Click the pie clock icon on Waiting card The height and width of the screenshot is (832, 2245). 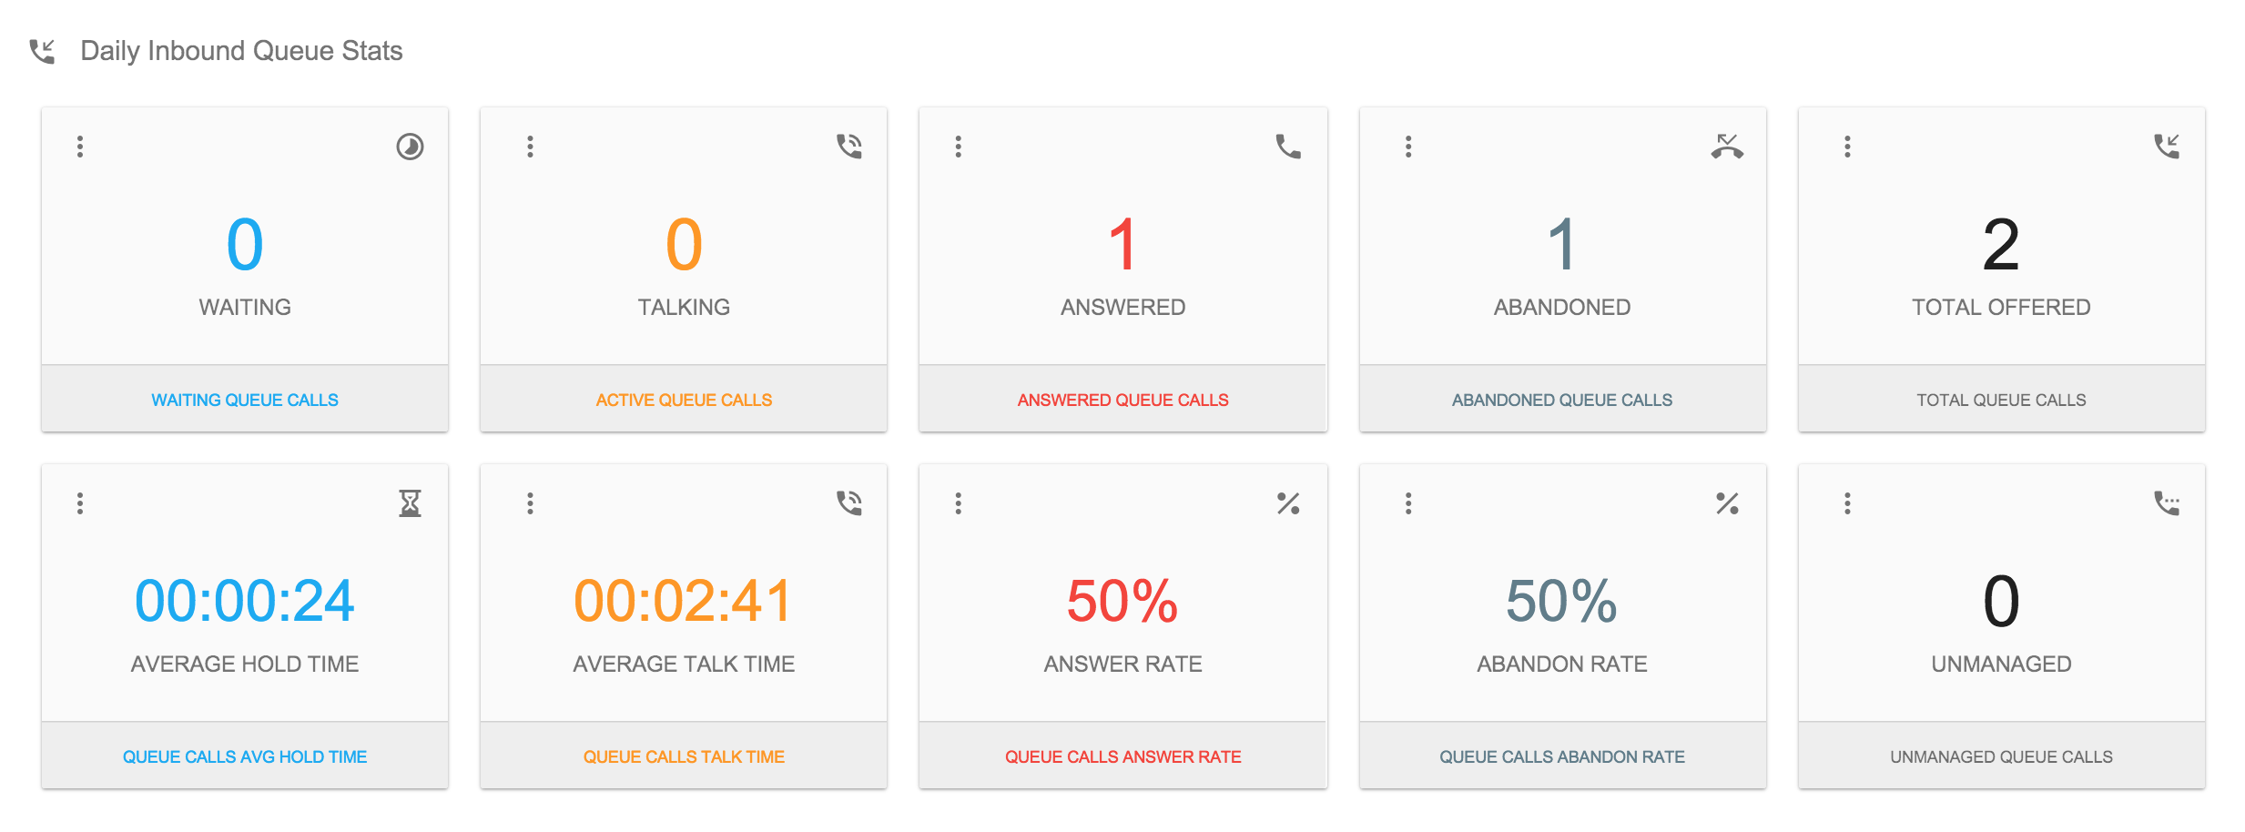coord(410,147)
